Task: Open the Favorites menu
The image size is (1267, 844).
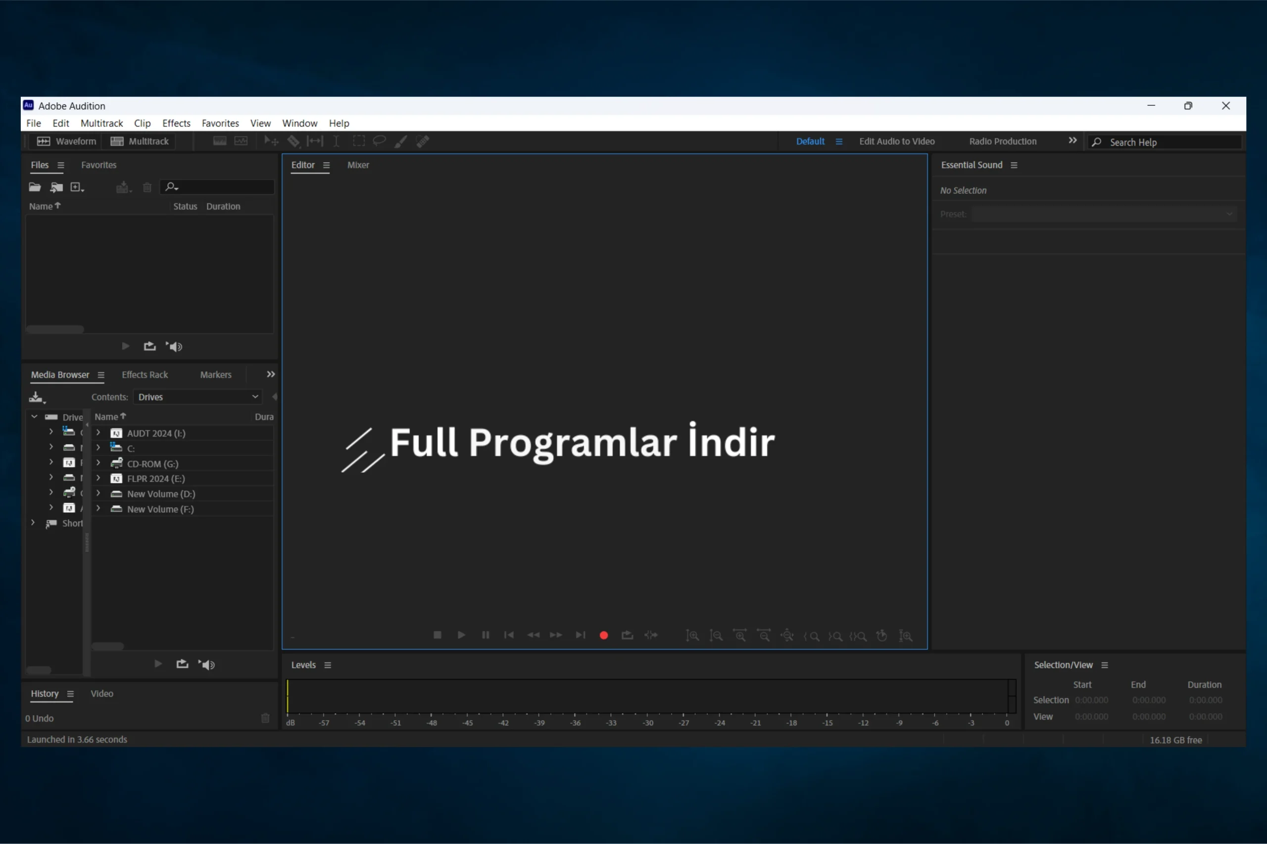Action: coord(220,123)
